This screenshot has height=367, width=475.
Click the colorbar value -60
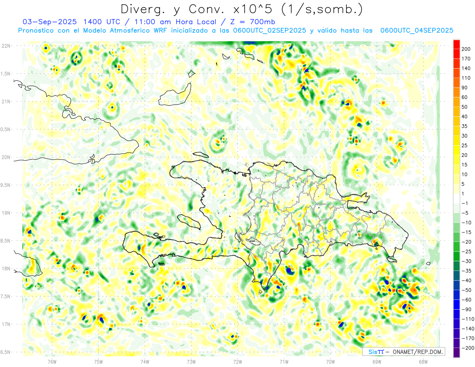[467, 300]
